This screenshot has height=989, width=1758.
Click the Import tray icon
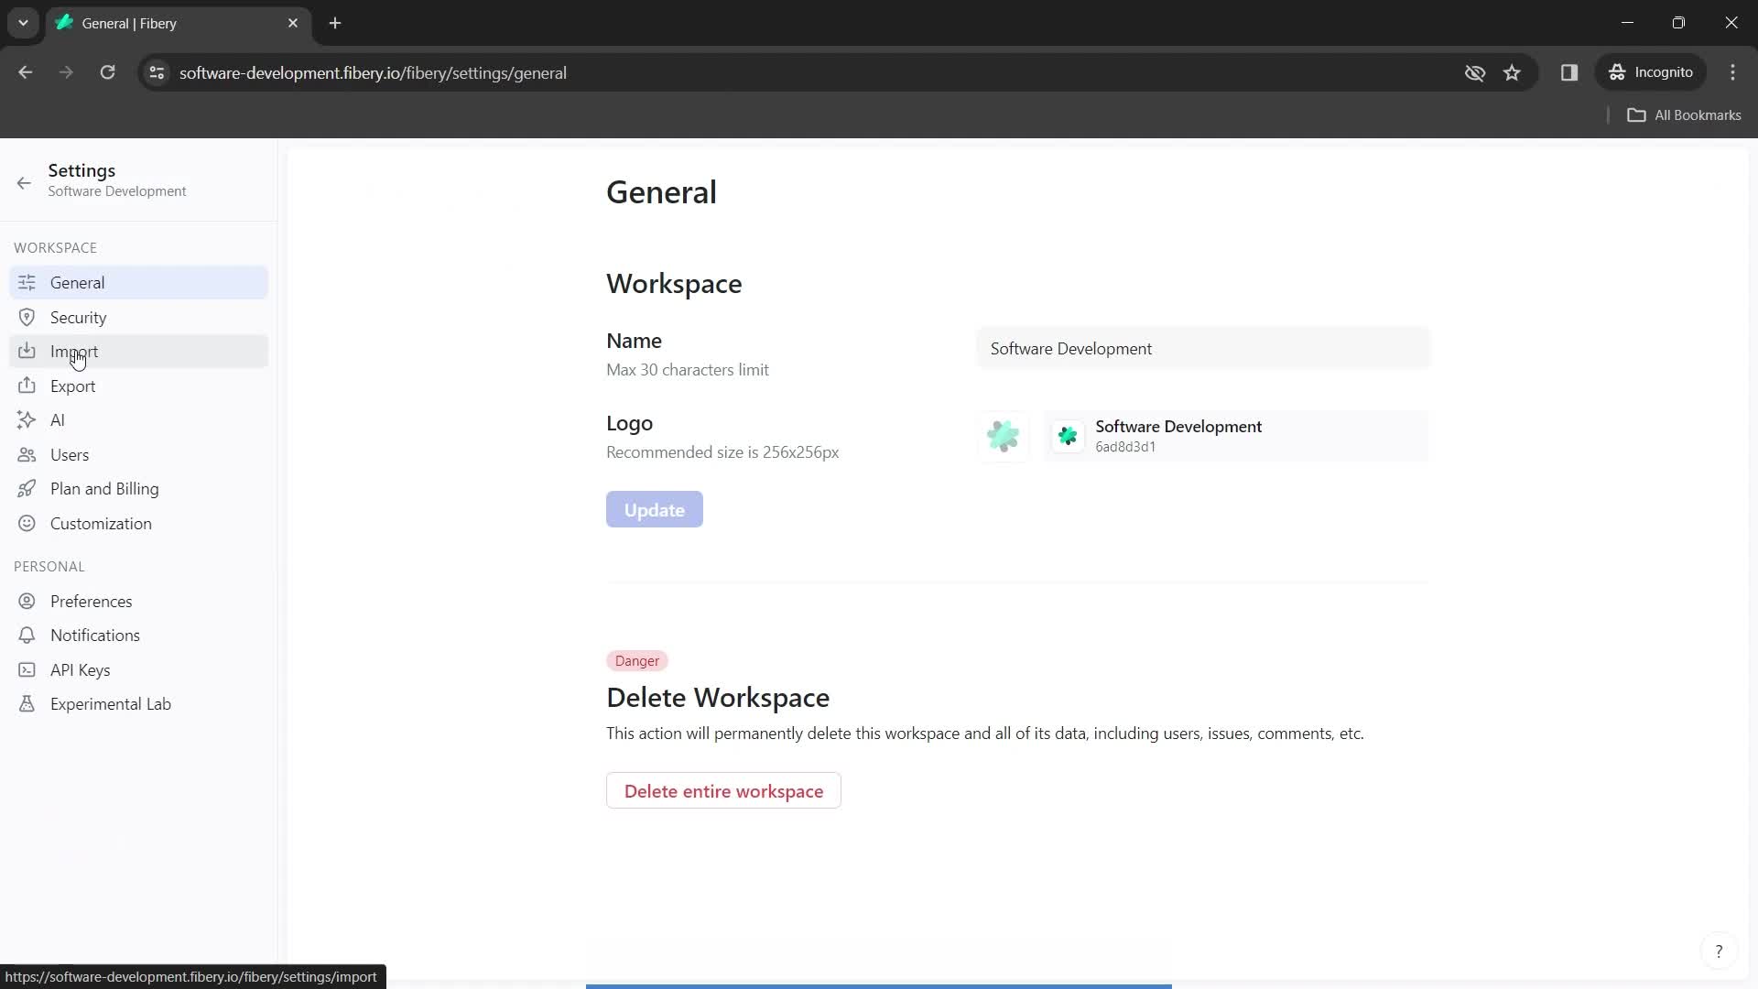pyautogui.click(x=27, y=351)
